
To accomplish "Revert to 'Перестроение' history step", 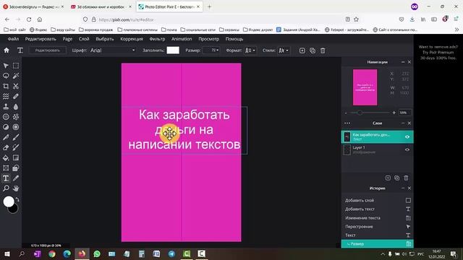I will point(378,226).
